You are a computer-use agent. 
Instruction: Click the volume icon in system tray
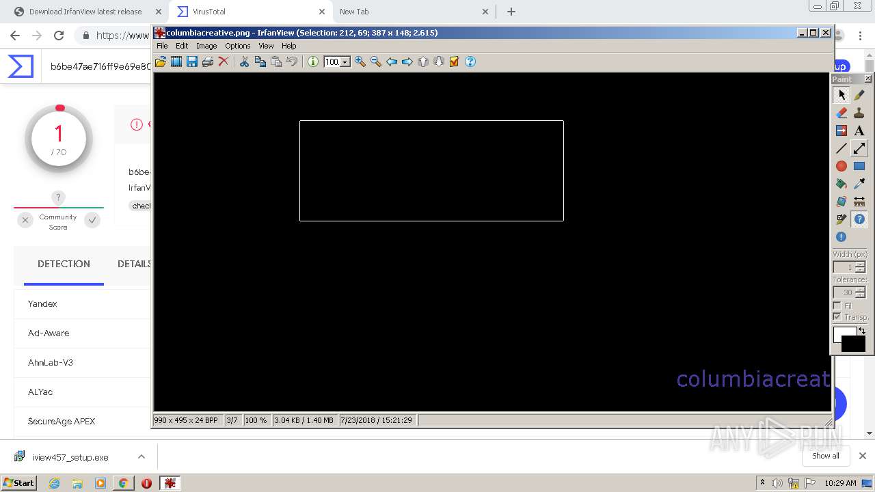click(x=777, y=483)
